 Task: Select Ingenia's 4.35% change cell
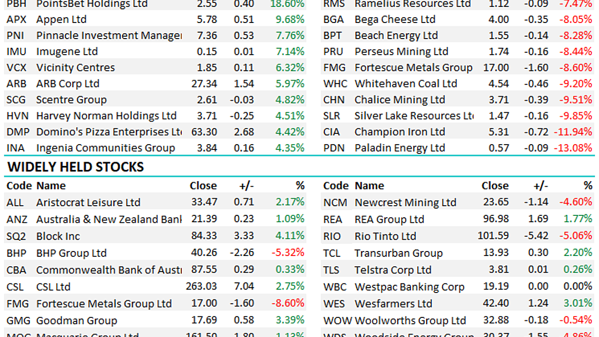[290, 148]
